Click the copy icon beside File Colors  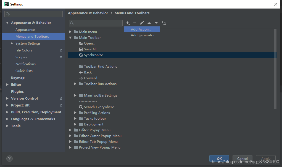pyautogui.click(x=61, y=50)
